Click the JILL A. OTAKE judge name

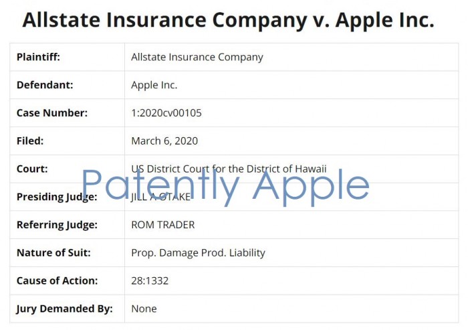[x=160, y=197]
